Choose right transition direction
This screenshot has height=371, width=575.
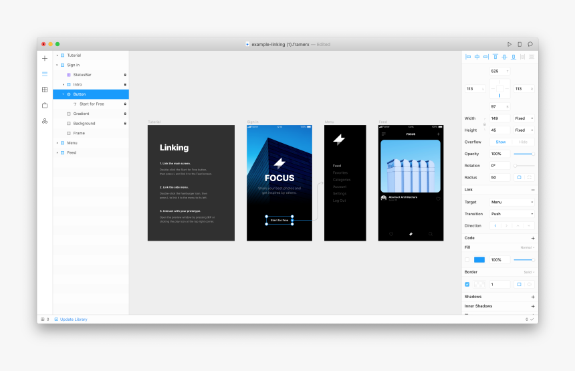click(x=506, y=226)
